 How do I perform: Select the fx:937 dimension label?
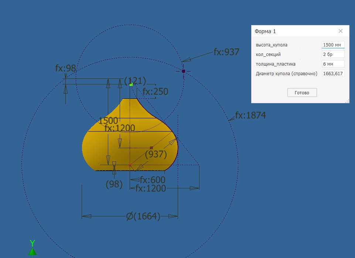pyautogui.click(x=226, y=52)
